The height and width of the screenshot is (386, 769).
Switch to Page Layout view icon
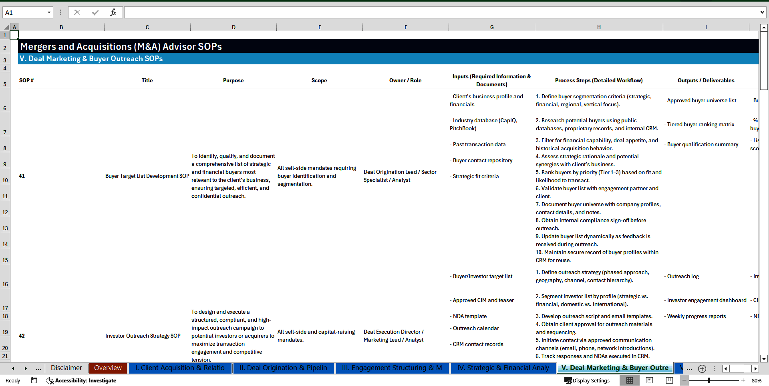pos(649,380)
